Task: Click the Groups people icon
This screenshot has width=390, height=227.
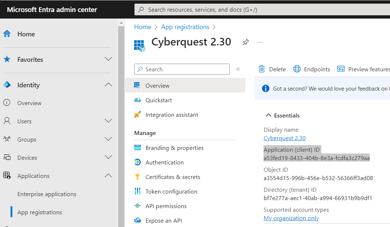Action: coord(7,139)
